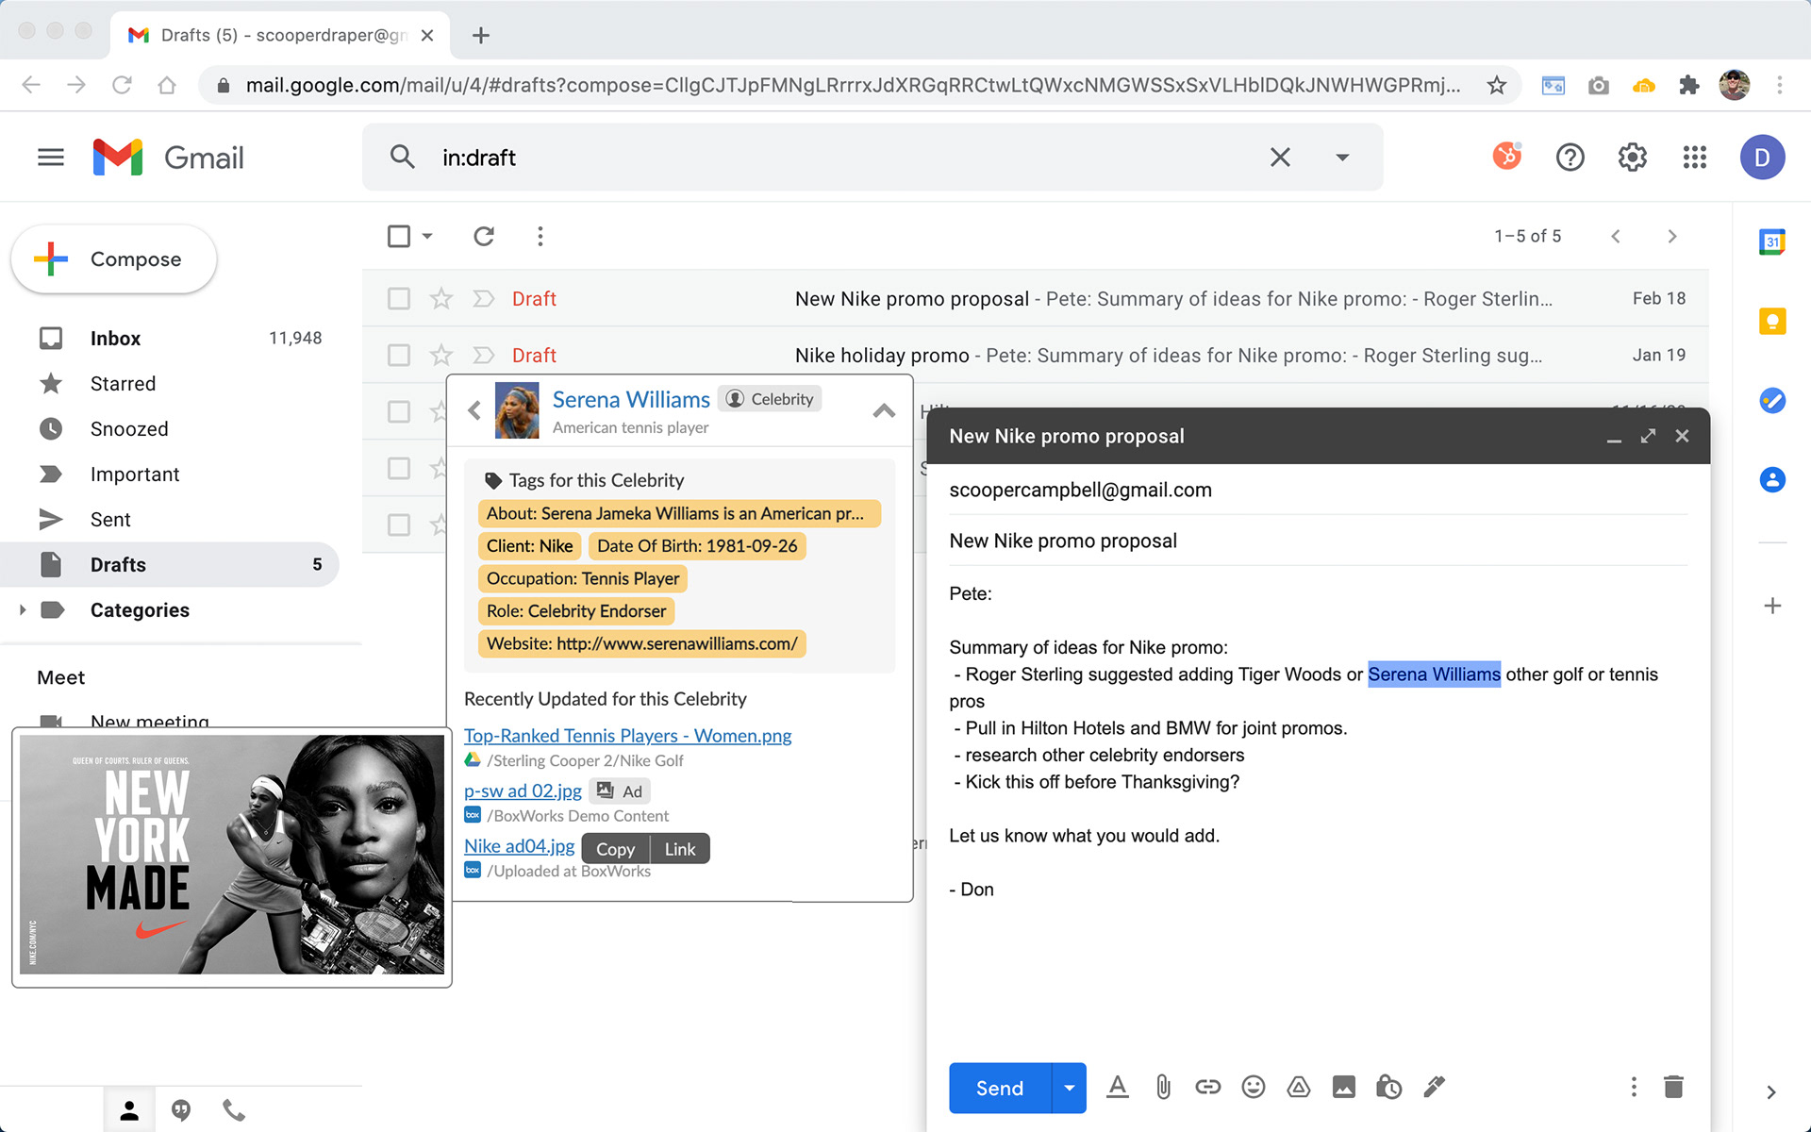Screen dimensions: 1811x1132
Task: Open More options in compose window
Action: [1634, 1088]
